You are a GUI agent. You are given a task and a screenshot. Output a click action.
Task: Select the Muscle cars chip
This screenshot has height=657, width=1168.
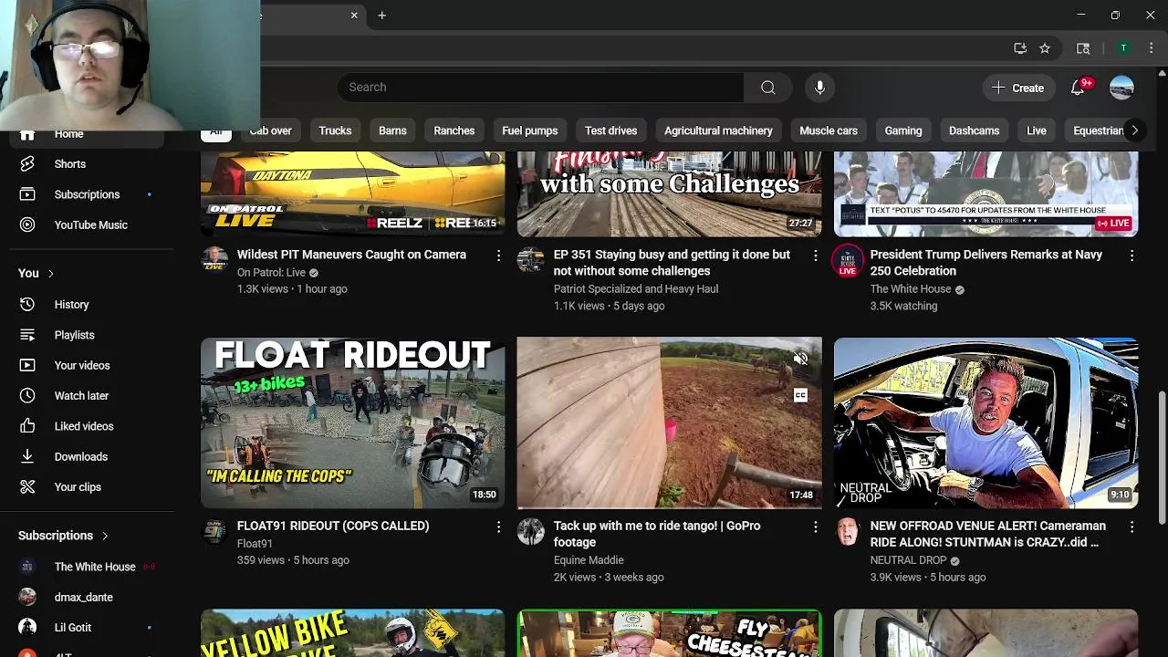point(829,130)
